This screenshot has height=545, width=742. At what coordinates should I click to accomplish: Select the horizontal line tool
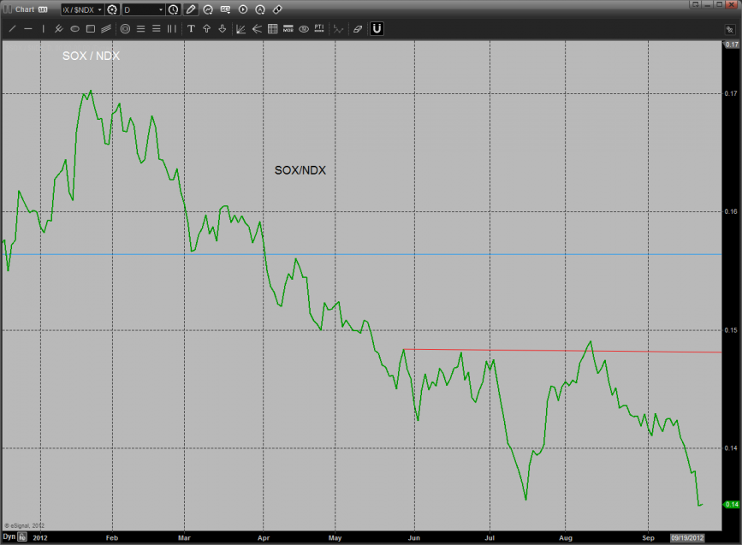pyautogui.click(x=27, y=28)
